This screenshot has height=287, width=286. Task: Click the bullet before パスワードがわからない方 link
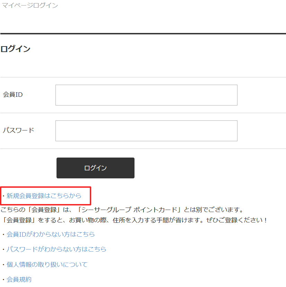(3, 250)
